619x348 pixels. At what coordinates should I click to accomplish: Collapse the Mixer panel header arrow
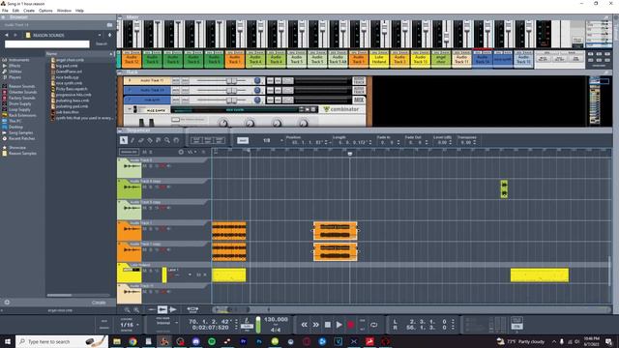coord(120,17)
